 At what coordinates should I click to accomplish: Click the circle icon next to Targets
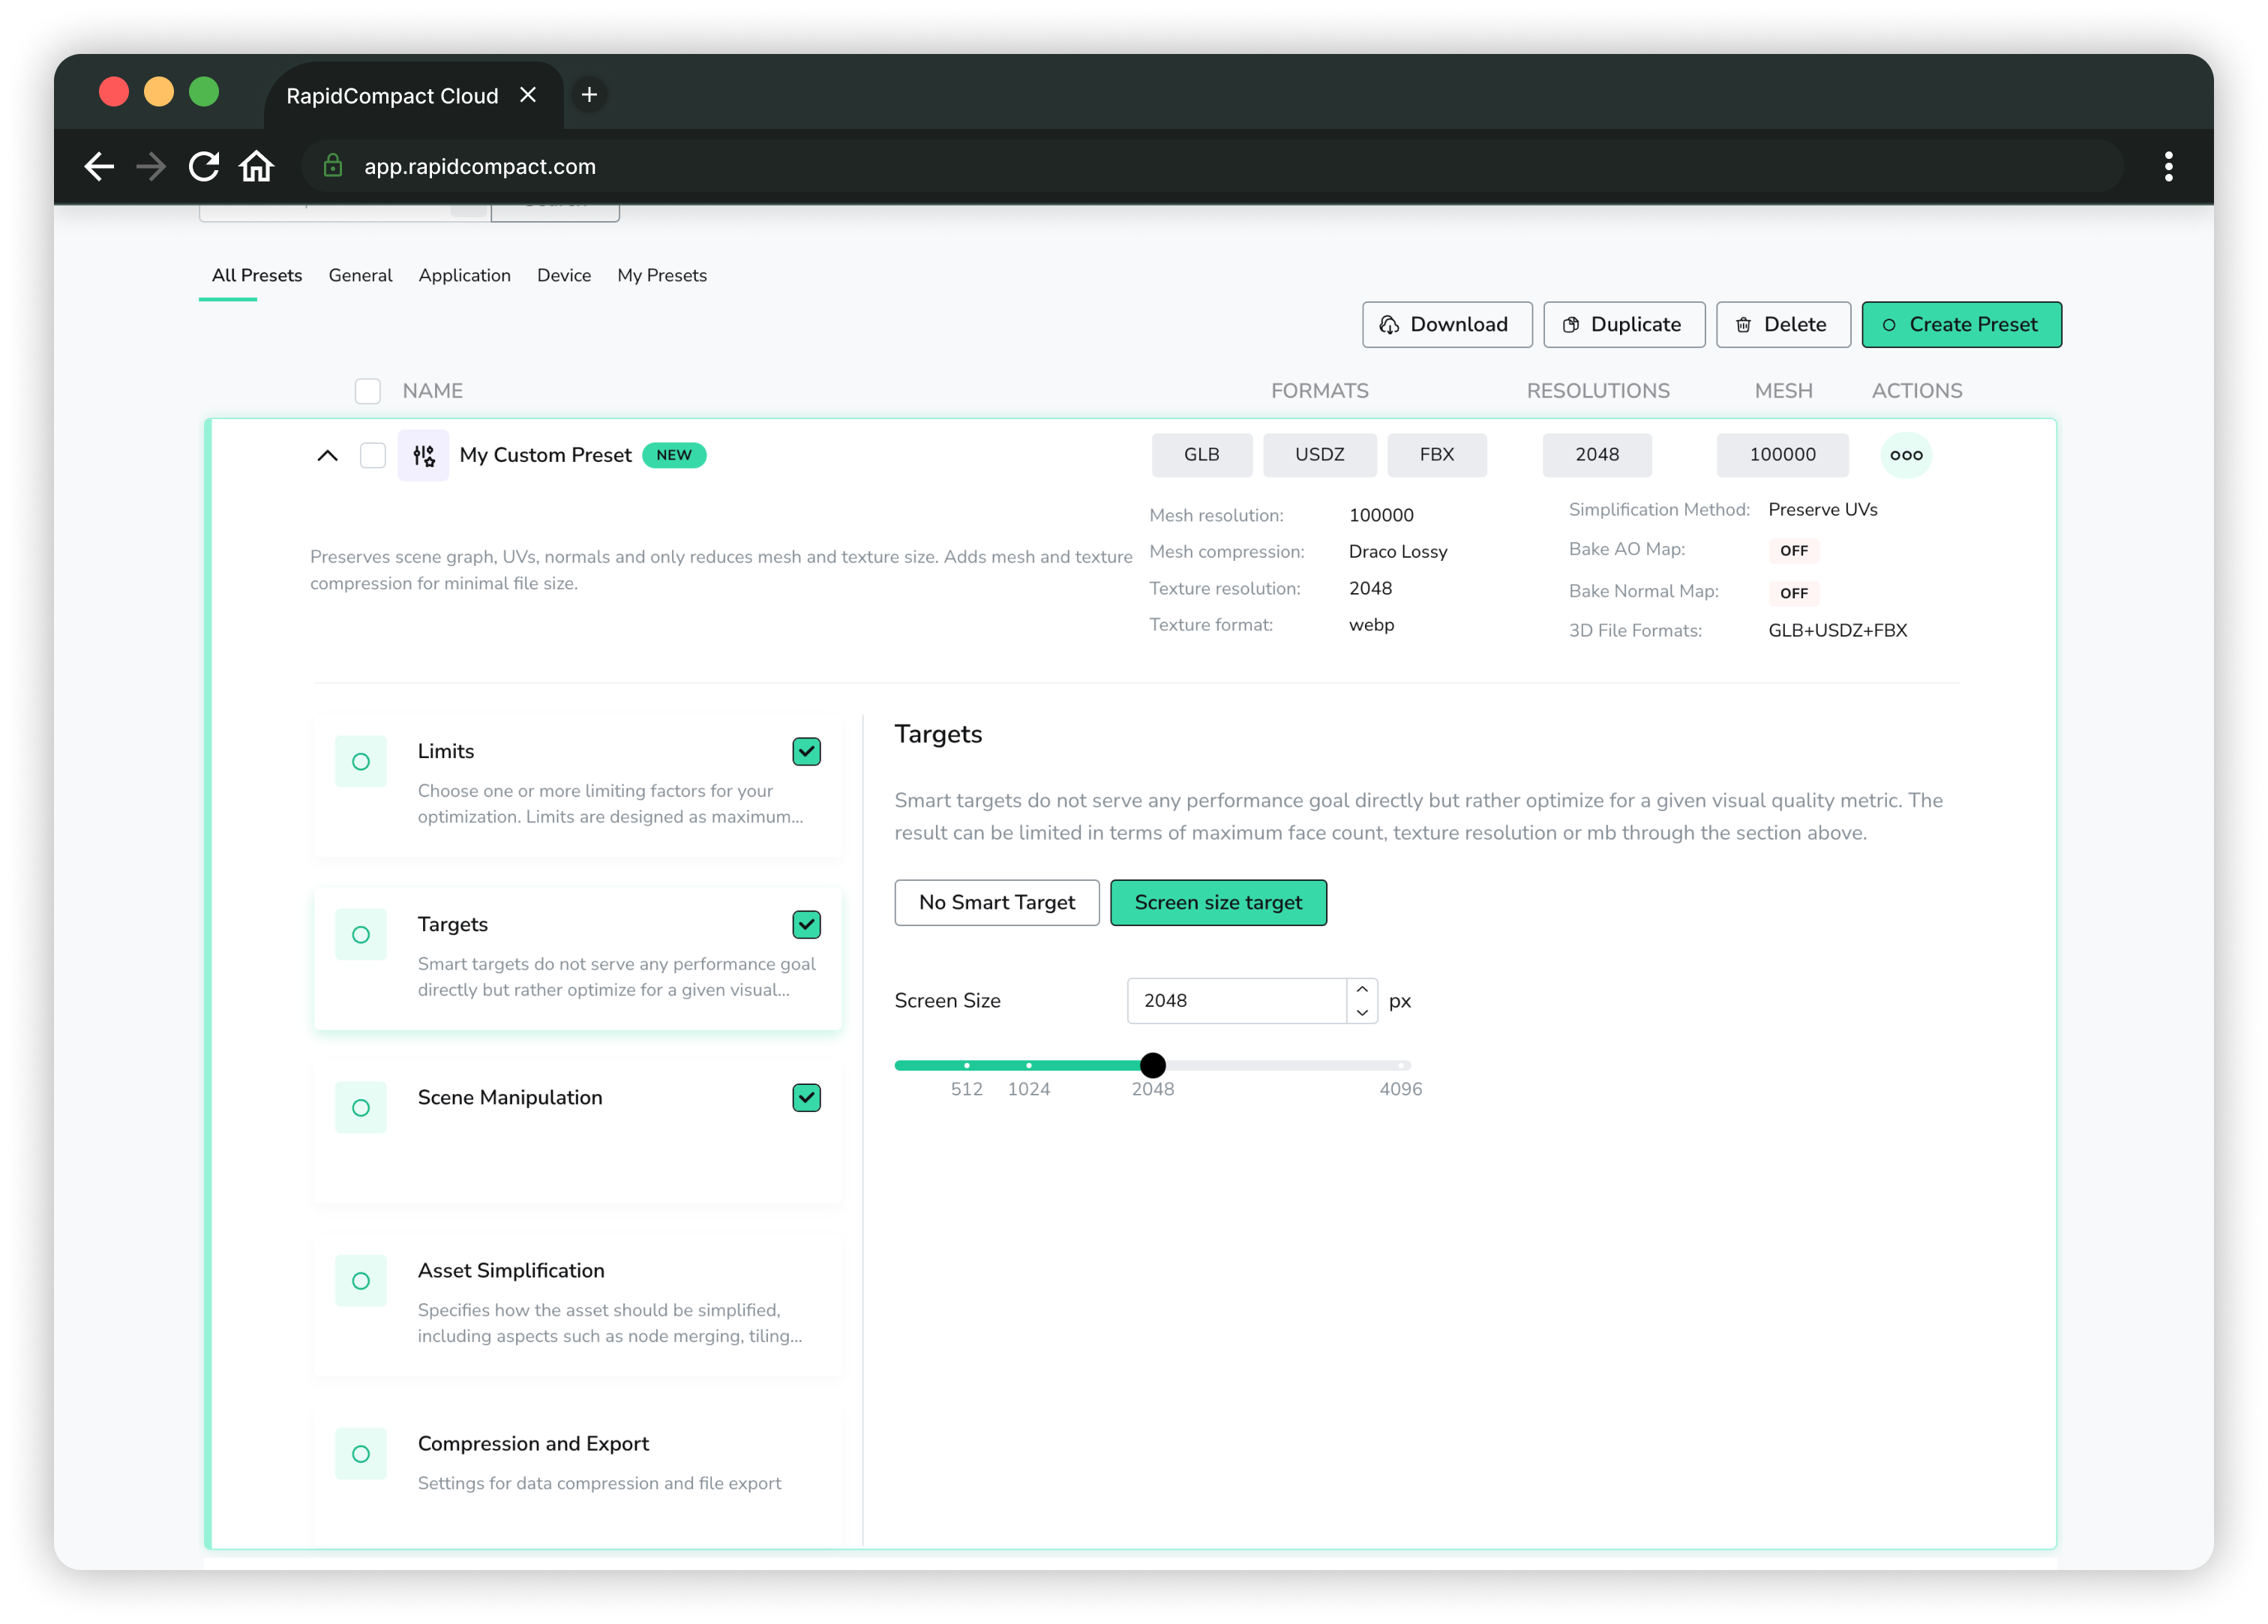[x=361, y=935]
